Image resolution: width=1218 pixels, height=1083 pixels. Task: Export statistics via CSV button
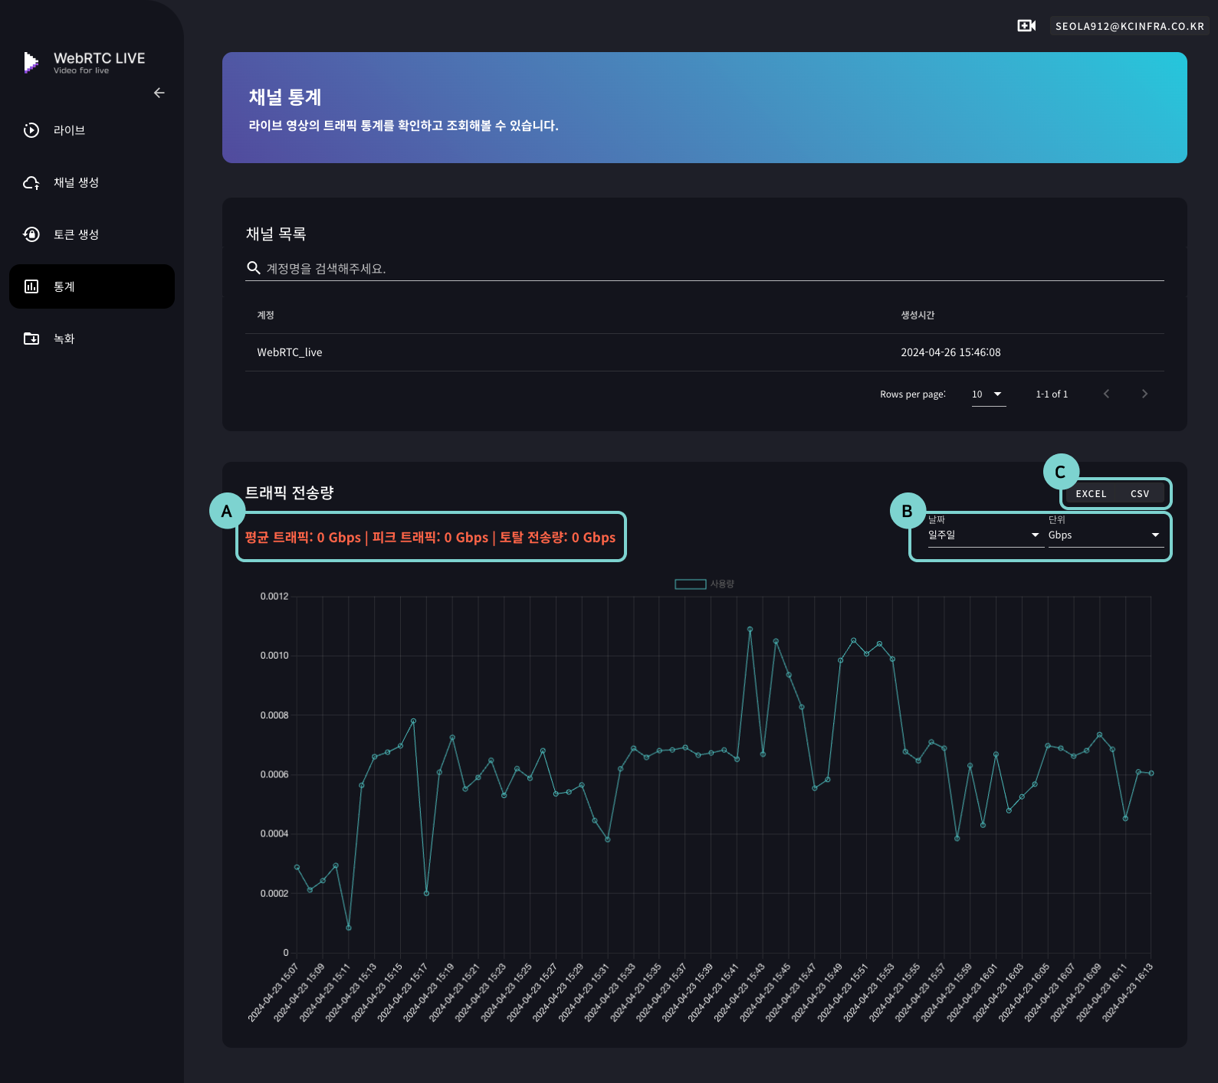tap(1140, 494)
